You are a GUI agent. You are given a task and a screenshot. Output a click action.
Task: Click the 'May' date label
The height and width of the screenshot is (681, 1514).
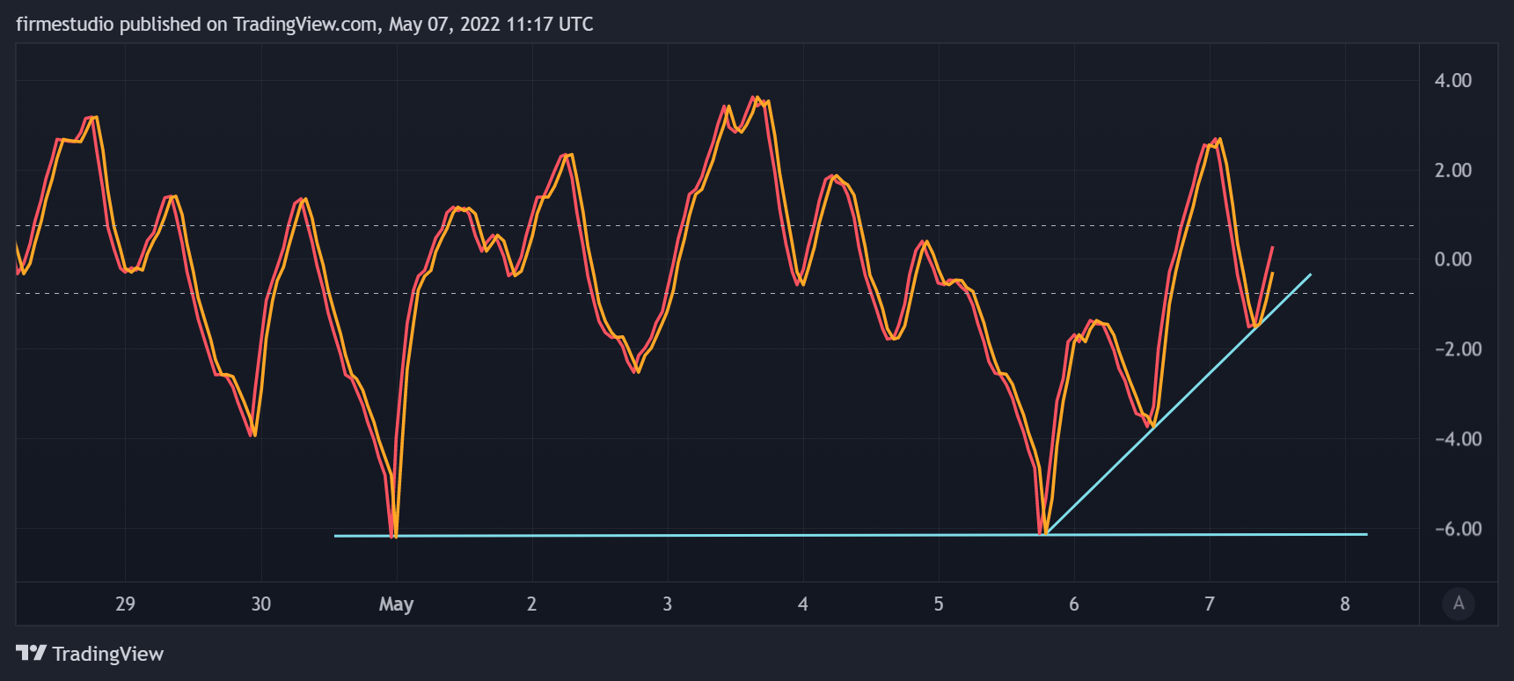coord(396,604)
